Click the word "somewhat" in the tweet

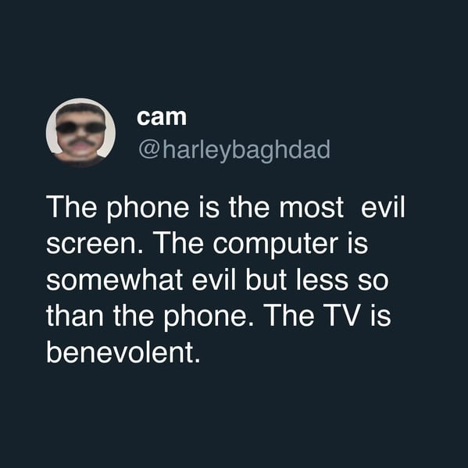114,280
